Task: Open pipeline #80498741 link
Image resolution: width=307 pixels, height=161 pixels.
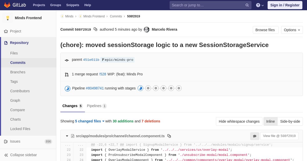Action: 95,88
